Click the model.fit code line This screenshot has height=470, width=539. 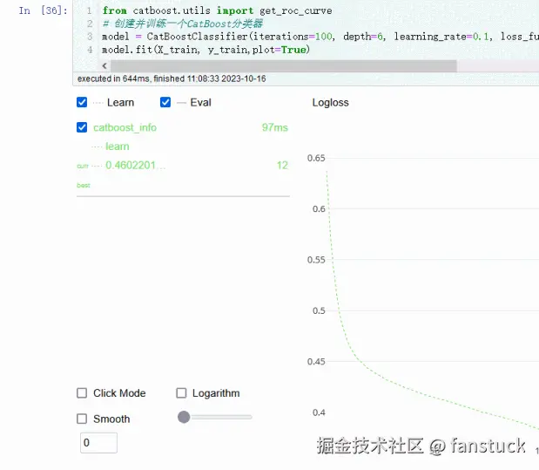click(x=205, y=50)
